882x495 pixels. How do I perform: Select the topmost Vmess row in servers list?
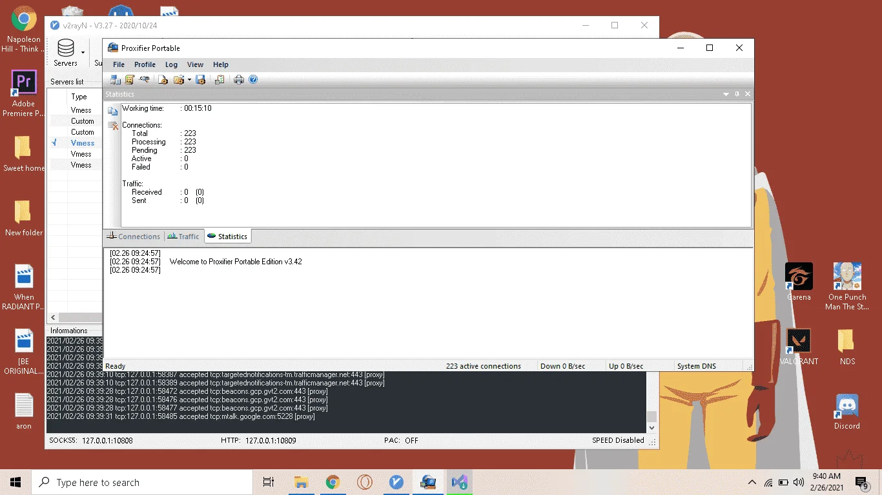[76, 110]
